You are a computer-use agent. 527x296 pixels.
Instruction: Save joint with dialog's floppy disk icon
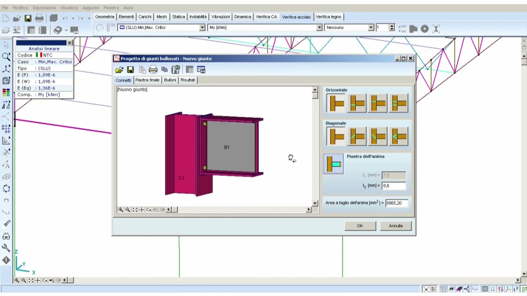click(x=131, y=70)
